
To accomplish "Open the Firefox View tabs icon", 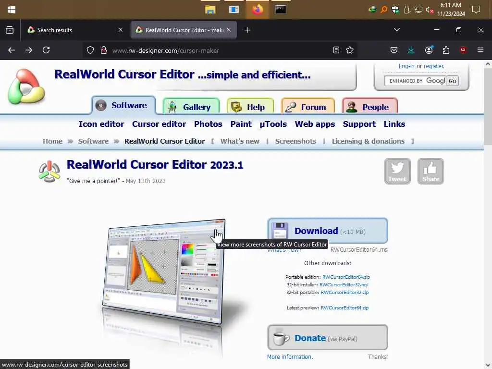I will tap(10, 30).
